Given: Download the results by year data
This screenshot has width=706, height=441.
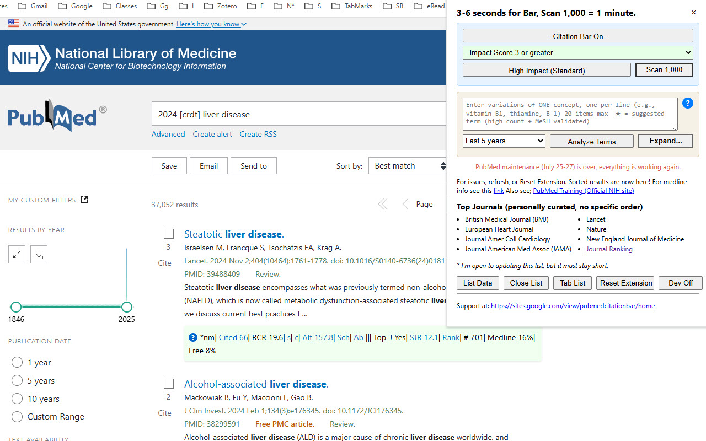Looking at the screenshot, I should 39,254.
